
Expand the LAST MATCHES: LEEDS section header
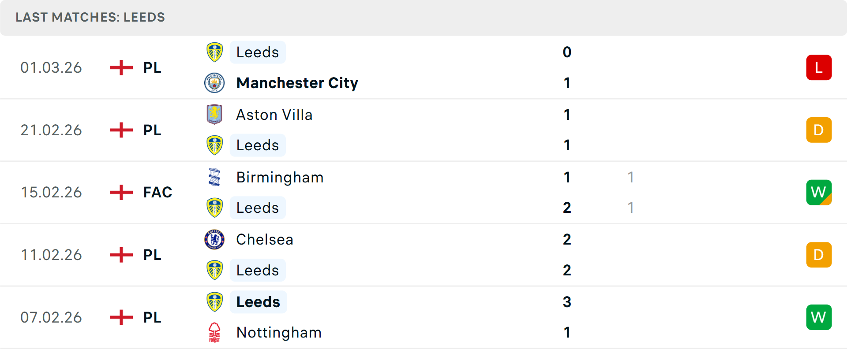(90, 18)
